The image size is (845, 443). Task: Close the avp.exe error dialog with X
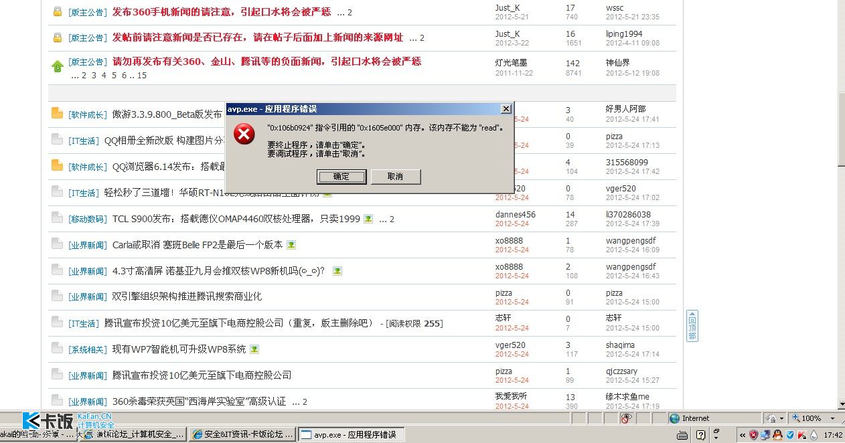[506, 108]
